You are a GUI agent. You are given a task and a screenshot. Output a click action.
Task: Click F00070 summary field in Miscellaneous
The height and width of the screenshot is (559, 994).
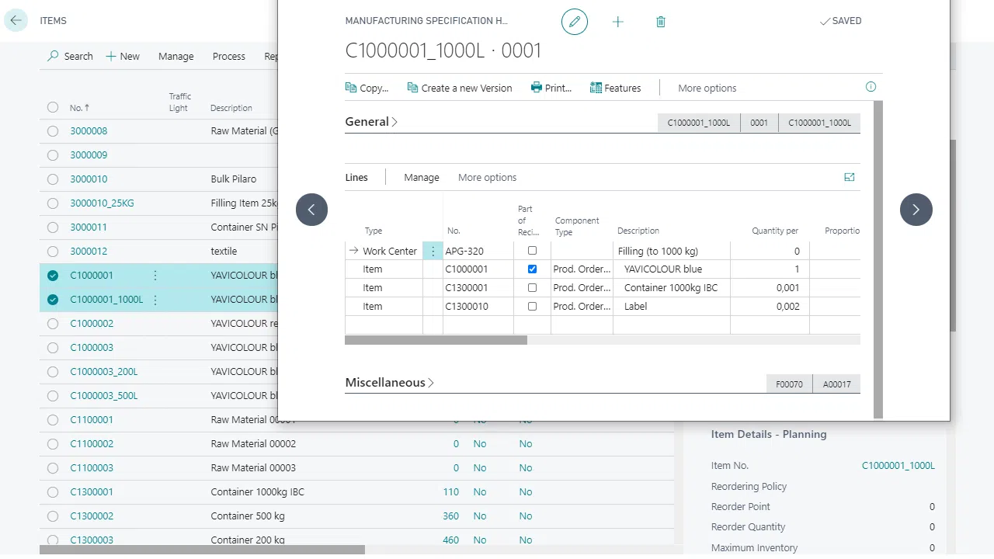coord(789,384)
